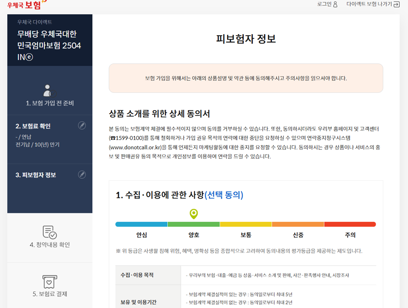
Task: Click the 피보험자 정보 page heading
Action: tap(246, 39)
